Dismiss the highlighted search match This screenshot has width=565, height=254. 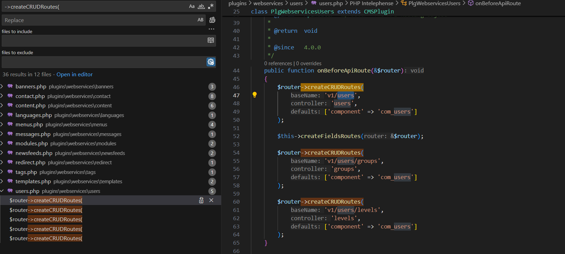(x=211, y=200)
